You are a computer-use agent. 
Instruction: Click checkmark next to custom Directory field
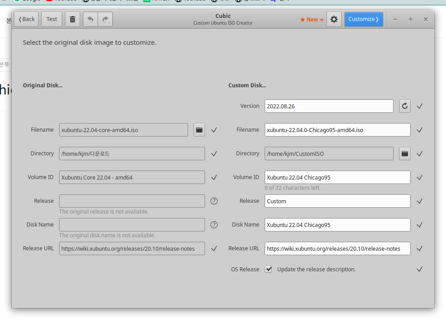click(420, 154)
